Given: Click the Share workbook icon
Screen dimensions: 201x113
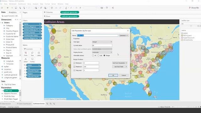Looking at the screenshot, I should tap(113, 8).
